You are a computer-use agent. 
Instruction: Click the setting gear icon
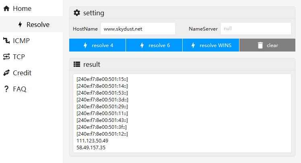point(77,13)
